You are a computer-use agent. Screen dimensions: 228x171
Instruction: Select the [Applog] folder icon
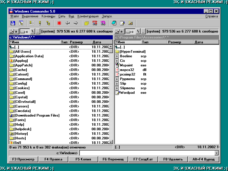coord(12,61)
